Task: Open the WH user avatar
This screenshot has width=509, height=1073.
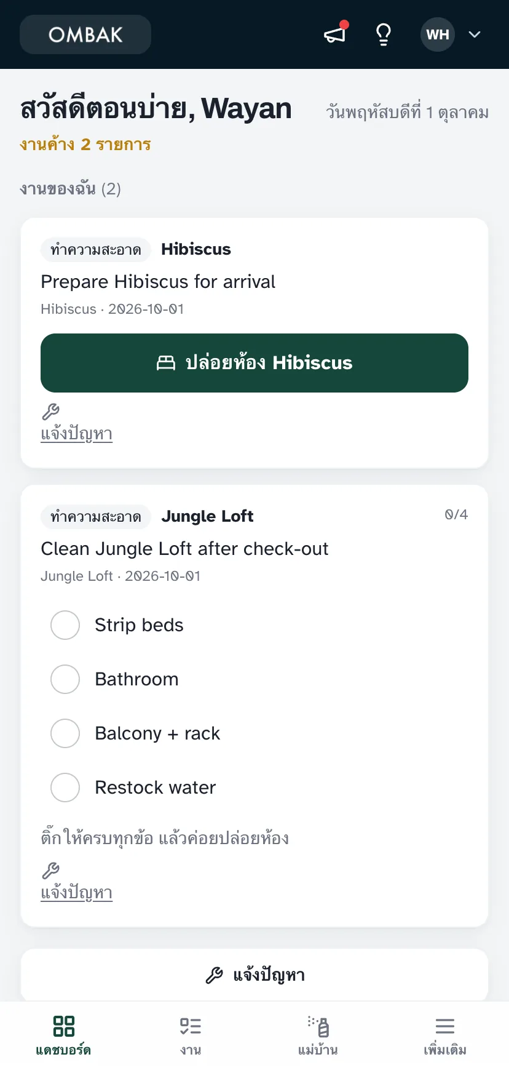Action: click(x=438, y=34)
